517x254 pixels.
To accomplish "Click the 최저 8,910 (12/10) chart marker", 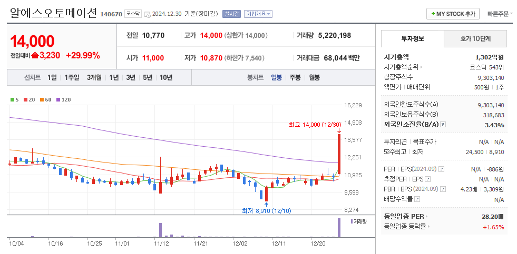I will pos(267,210).
